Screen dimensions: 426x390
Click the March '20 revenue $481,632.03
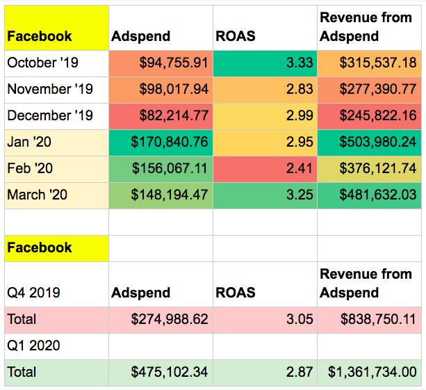pos(369,195)
